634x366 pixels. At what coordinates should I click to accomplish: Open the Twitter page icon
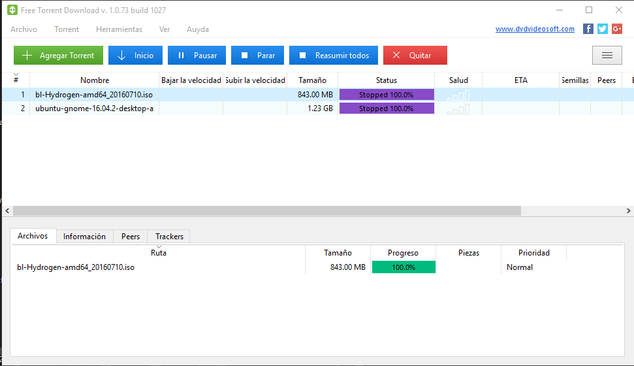603,29
